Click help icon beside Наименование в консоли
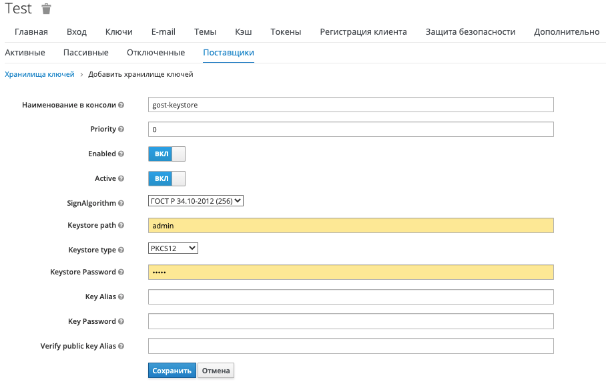 pyautogui.click(x=121, y=105)
